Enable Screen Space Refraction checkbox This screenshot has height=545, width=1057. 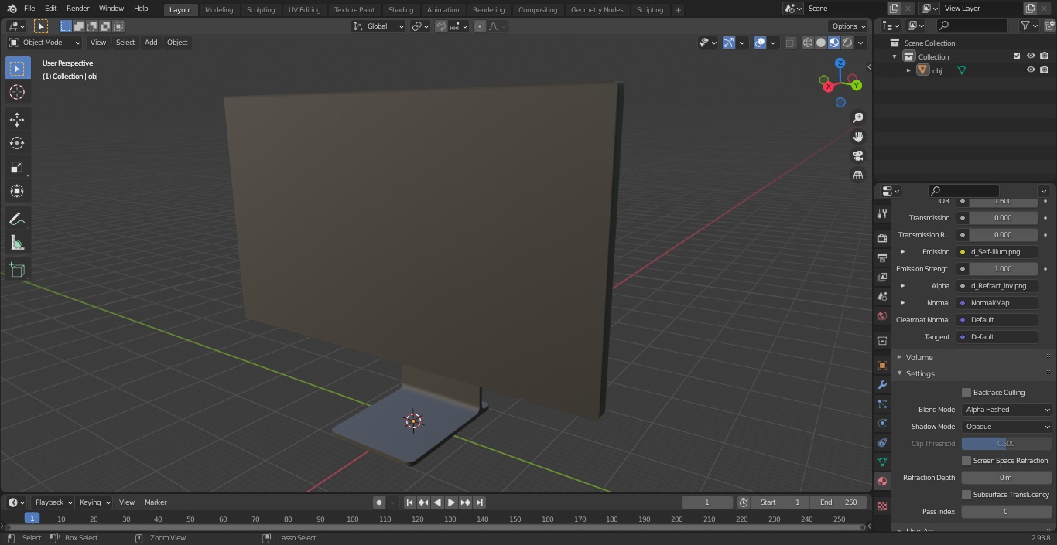[x=966, y=461]
